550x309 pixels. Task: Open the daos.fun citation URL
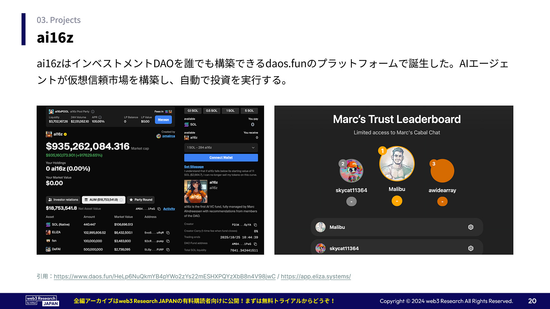[x=165, y=276]
